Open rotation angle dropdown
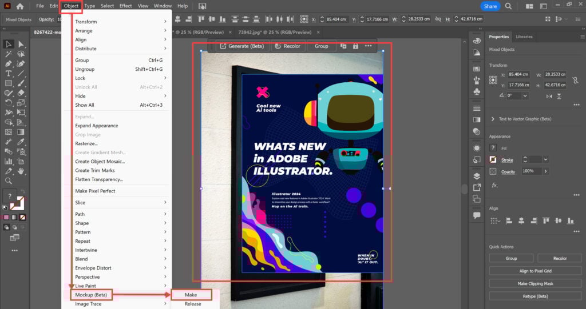Image resolution: width=586 pixels, height=309 pixels. [525, 96]
